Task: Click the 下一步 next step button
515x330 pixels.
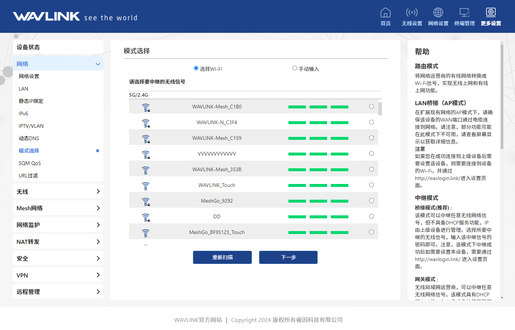Action: [288, 257]
